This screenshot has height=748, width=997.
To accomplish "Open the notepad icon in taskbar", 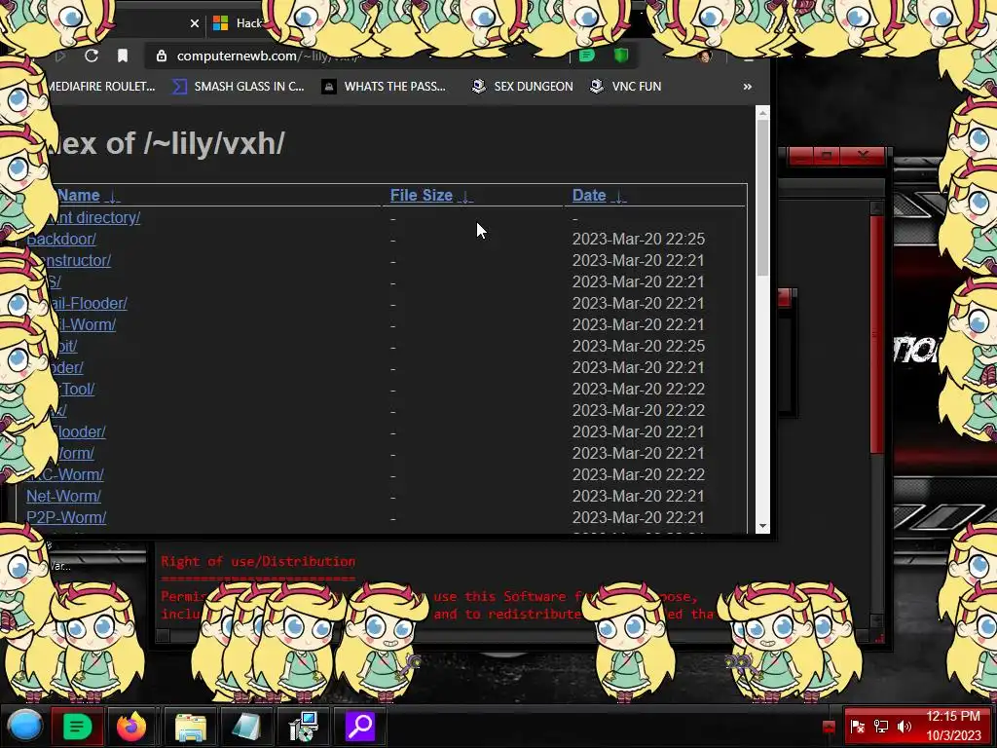I will click(x=246, y=727).
